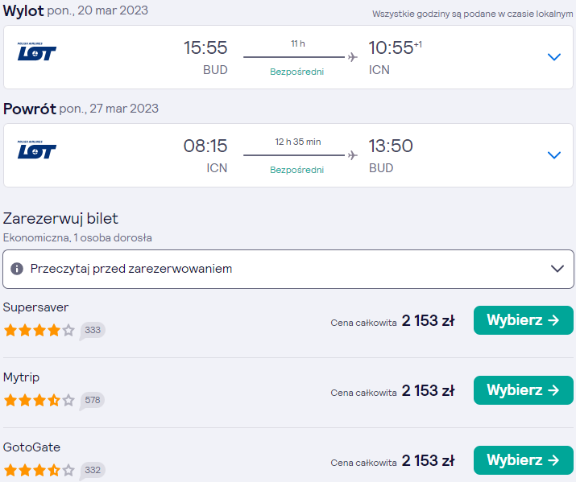Expand return flight ICN to BUD details
Image resolution: width=576 pixels, height=482 pixels.
click(554, 155)
